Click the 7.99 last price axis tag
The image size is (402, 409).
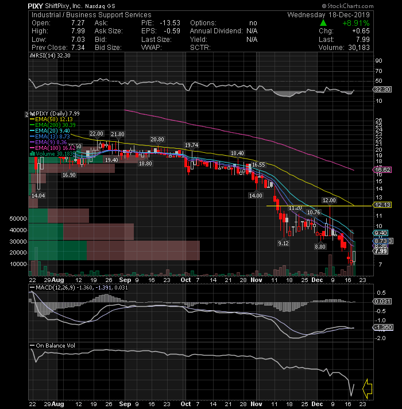381,251
